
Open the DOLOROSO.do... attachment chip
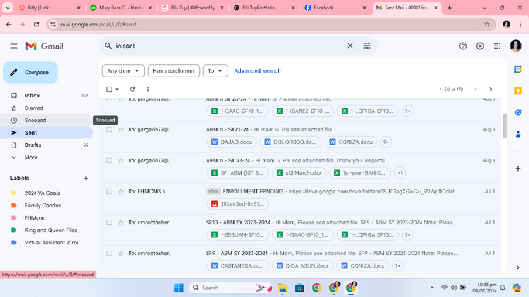[x=290, y=142]
